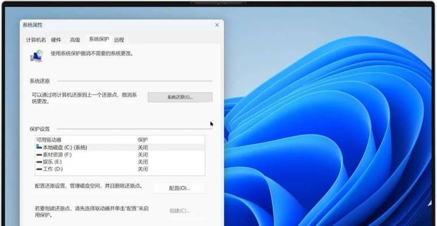
Task: Select the 素材资源 (F:) drive row
Action: pos(120,155)
